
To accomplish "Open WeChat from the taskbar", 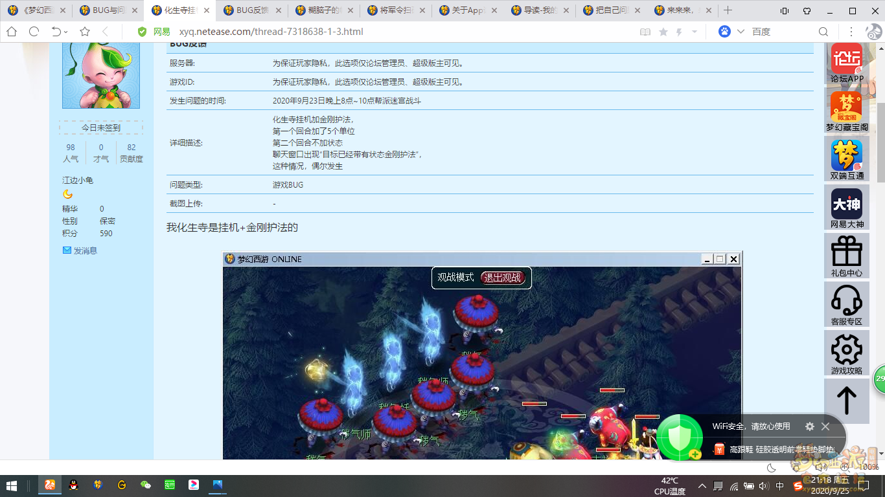I will tap(146, 485).
